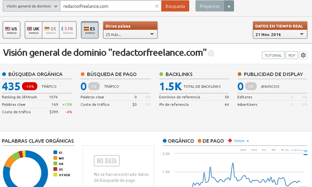Click MX orange legend swatch
The image size is (312, 187).
coord(55,158)
